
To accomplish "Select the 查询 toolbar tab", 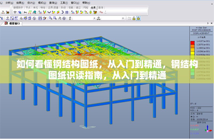I will click(101, 7).
